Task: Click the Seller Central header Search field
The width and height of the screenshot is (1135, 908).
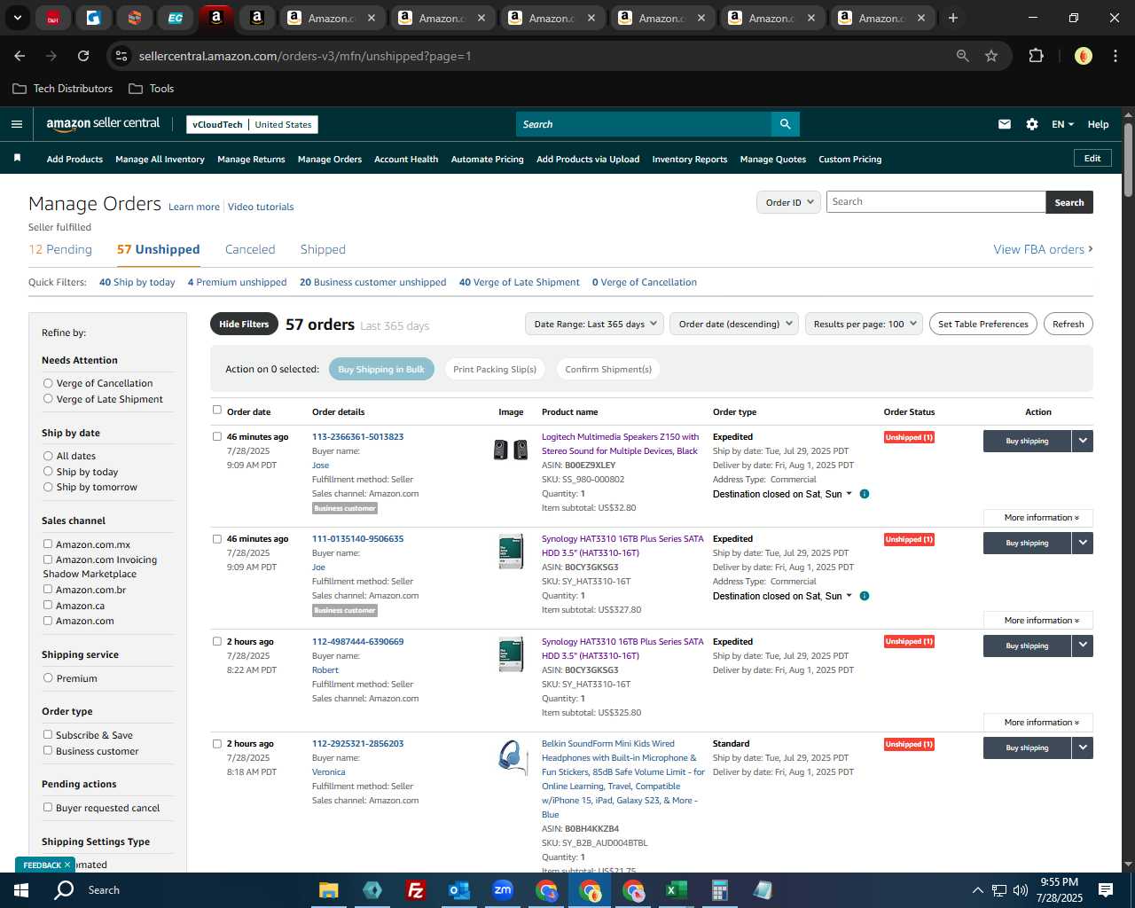Action: pos(643,124)
